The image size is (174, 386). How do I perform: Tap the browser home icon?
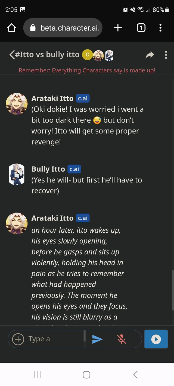tap(12, 28)
